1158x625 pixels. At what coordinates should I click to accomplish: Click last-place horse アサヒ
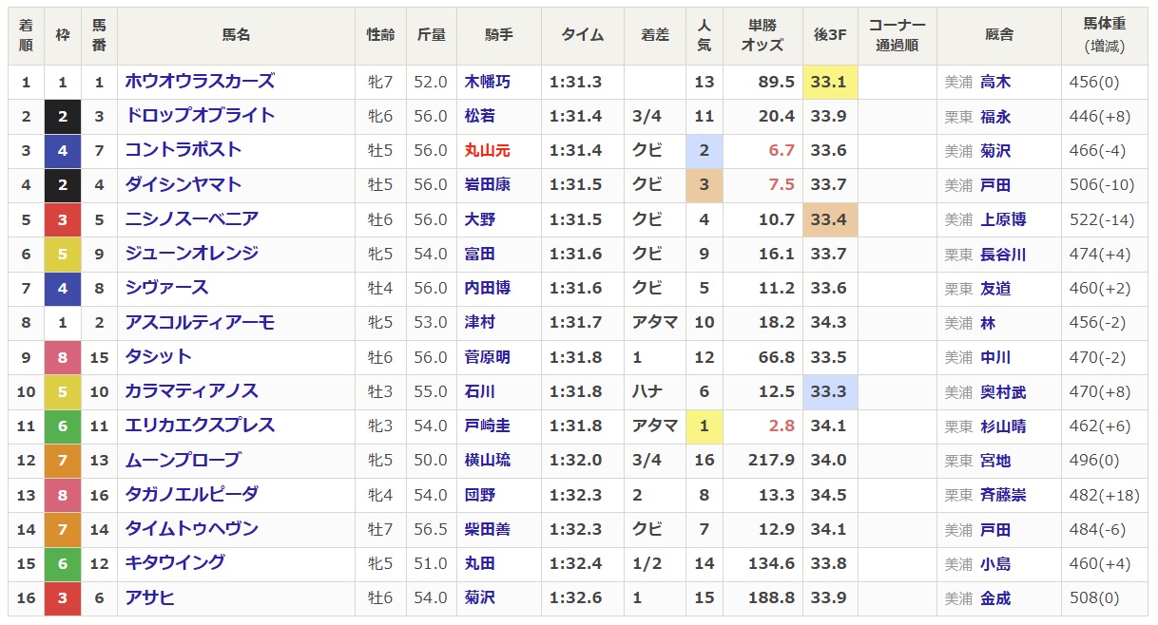tap(149, 598)
